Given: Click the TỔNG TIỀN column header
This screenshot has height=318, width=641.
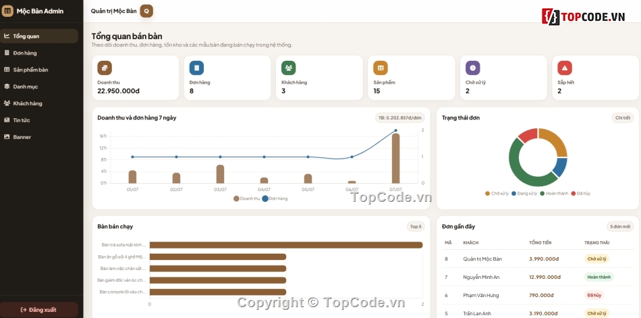Looking at the screenshot, I should coord(540,242).
